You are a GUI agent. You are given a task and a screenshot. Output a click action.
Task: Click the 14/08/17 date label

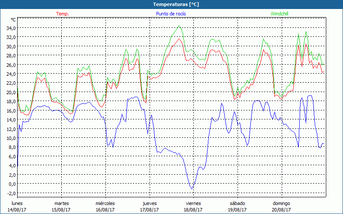click(x=17, y=210)
